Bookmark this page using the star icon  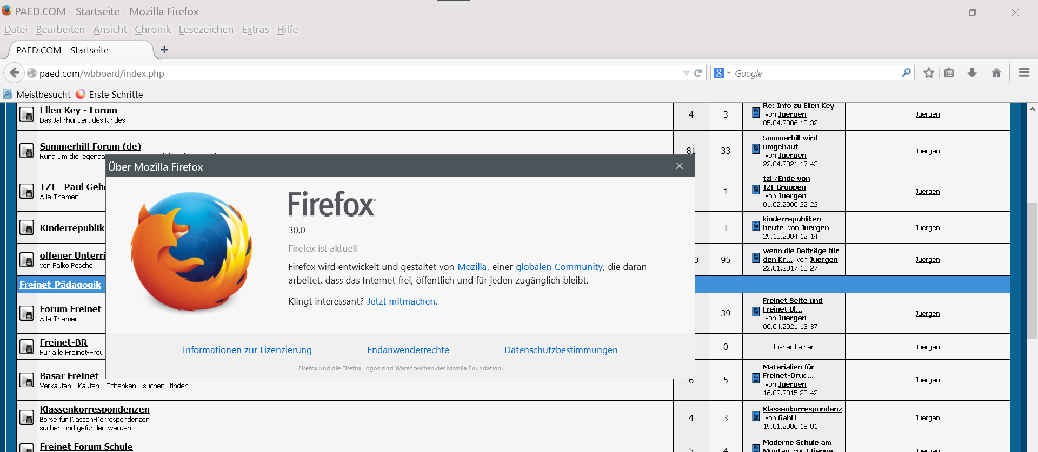click(929, 73)
